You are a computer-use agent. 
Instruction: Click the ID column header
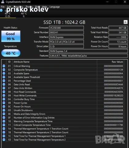point(9,62)
